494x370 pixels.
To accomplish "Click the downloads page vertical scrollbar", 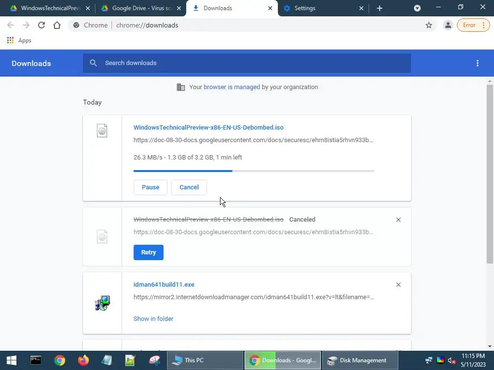I will pos(490,174).
